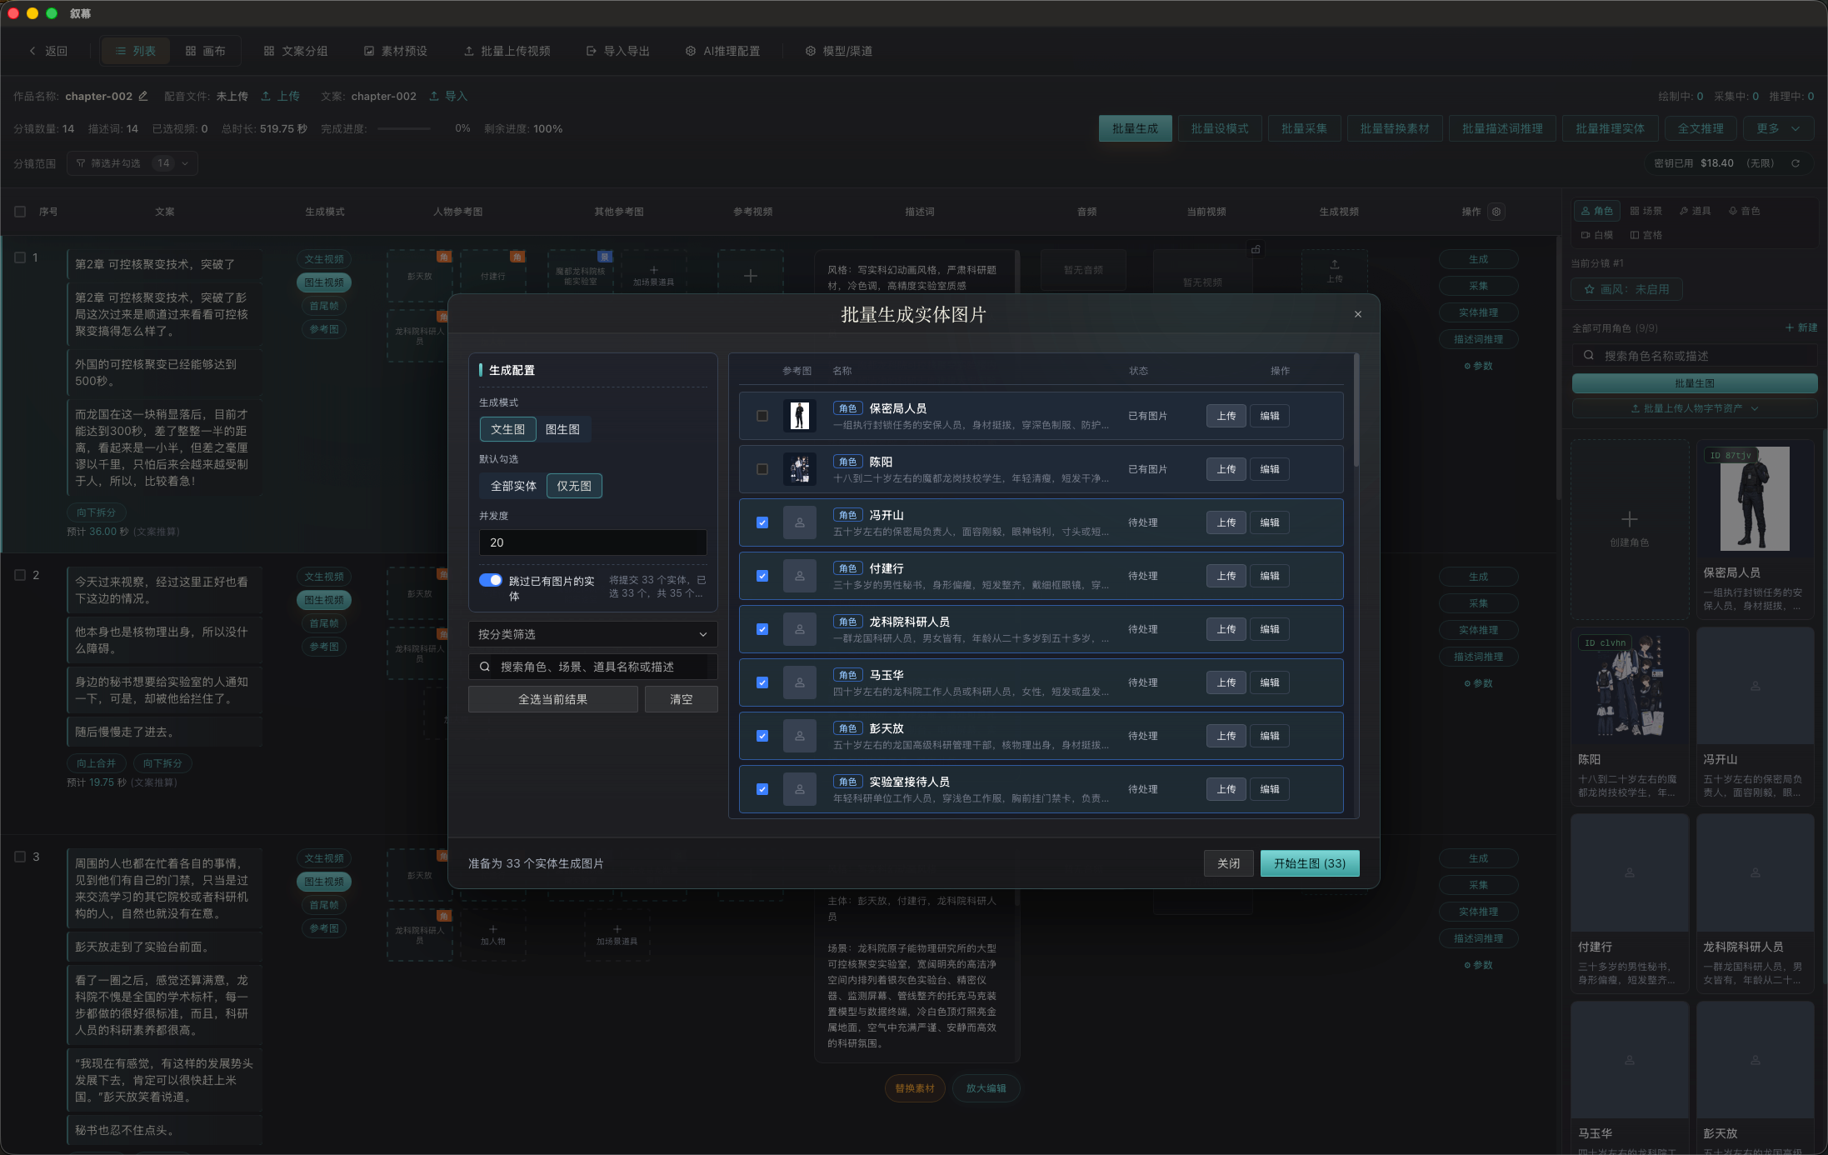Screen dimensions: 1828x1155
Task: Click the 上传 button for 付建行
Action: 1226,576
